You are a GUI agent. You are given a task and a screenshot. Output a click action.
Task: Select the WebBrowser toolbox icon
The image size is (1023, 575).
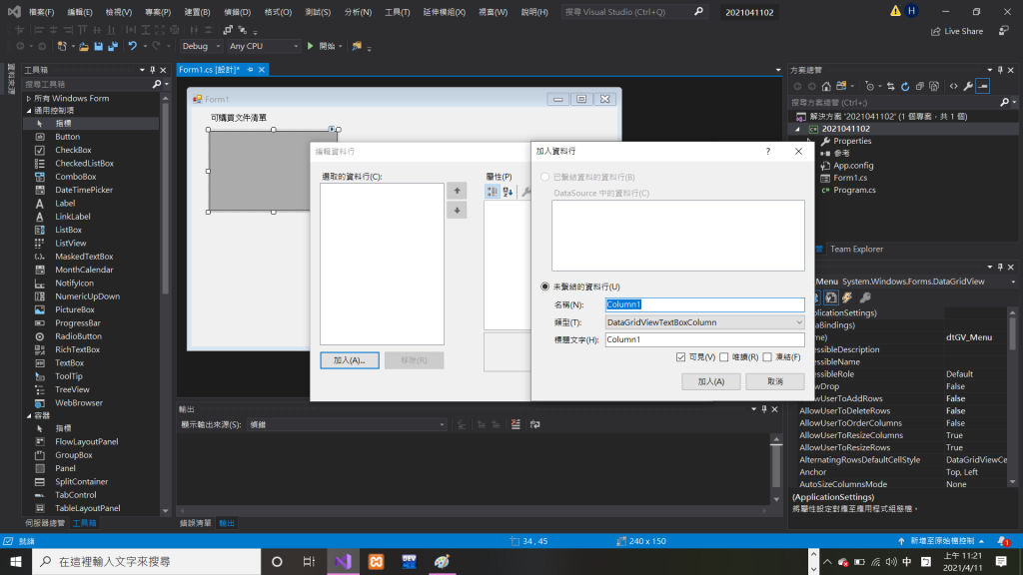(x=40, y=403)
